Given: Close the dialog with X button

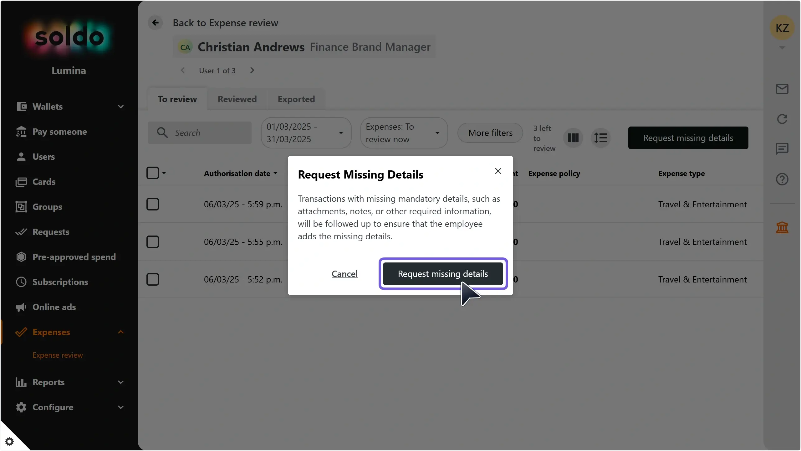Looking at the screenshot, I should point(498,171).
